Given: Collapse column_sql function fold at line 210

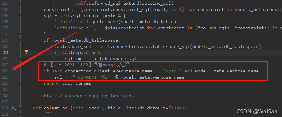Looking at the screenshot, I should 21,108.
